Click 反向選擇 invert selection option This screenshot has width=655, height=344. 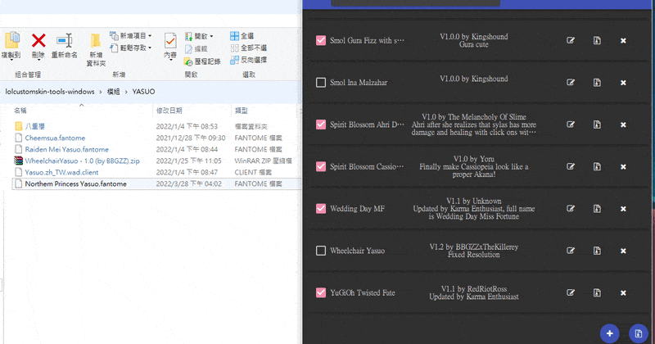pyautogui.click(x=249, y=60)
